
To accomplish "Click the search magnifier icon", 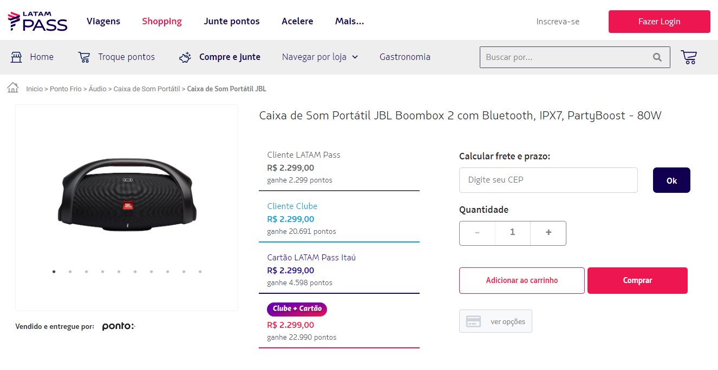I will point(657,57).
